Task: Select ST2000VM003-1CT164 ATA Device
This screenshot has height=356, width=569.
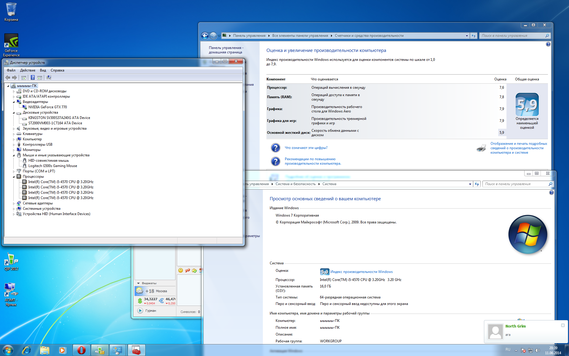Action: pyautogui.click(x=55, y=123)
